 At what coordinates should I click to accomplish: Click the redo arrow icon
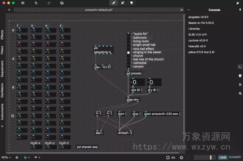pos(49,3)
